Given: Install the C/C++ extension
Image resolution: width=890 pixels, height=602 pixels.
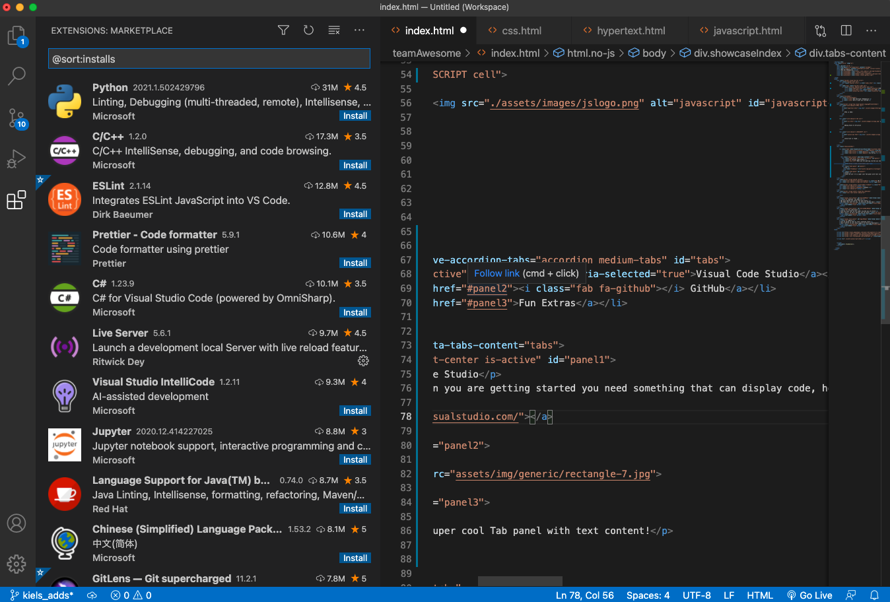Looking at the screenshot, I should click(355, 165).
